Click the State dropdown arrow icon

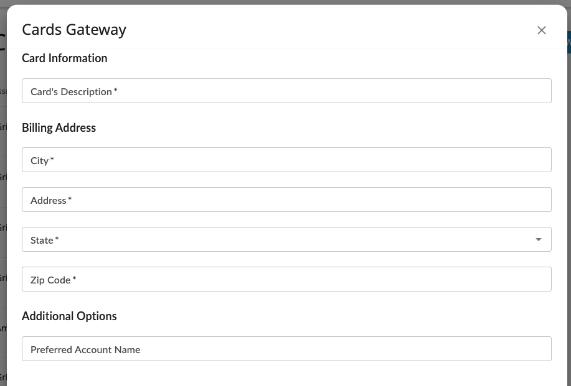(x=538, y=239)
